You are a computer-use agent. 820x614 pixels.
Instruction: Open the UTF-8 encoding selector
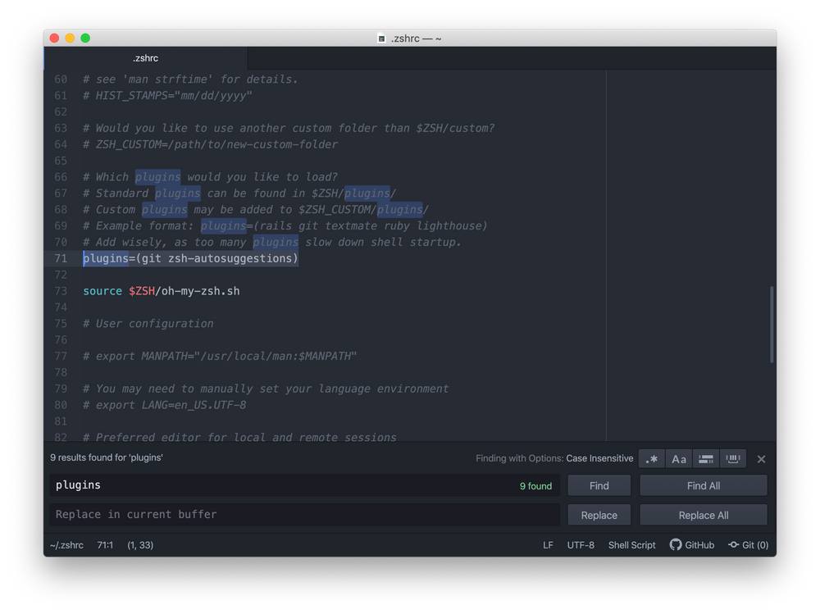coord(581,544)
